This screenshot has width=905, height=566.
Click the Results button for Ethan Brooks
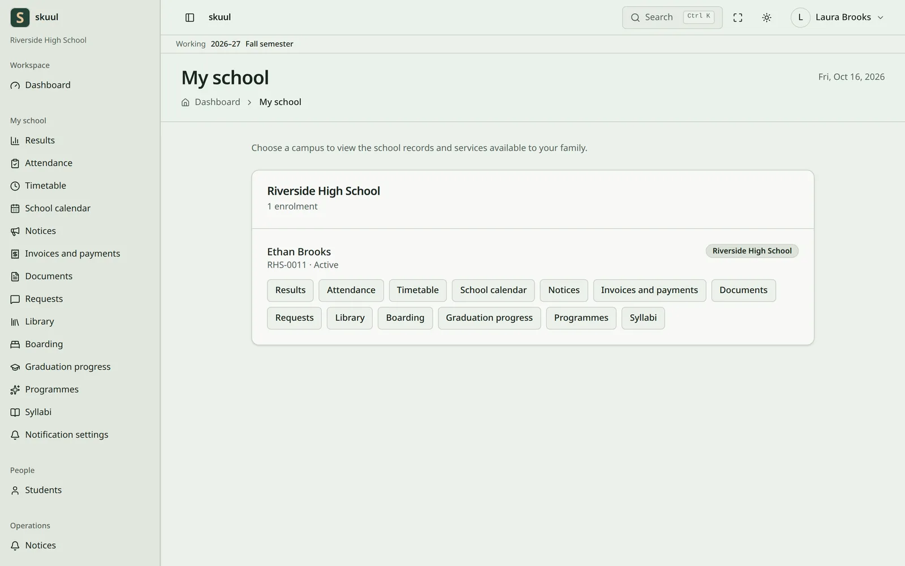tap(290, 290)
